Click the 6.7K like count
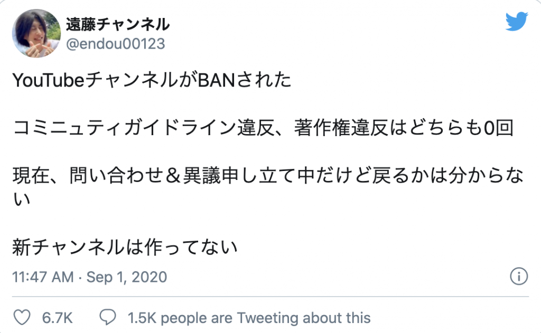Screen dimensions: 541x333 tap(57, 318)
